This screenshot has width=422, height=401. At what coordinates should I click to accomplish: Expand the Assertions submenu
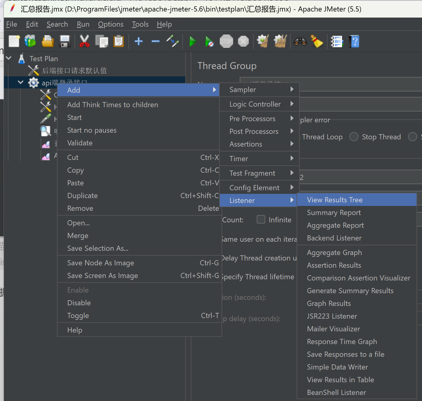(x=259, y=144)
